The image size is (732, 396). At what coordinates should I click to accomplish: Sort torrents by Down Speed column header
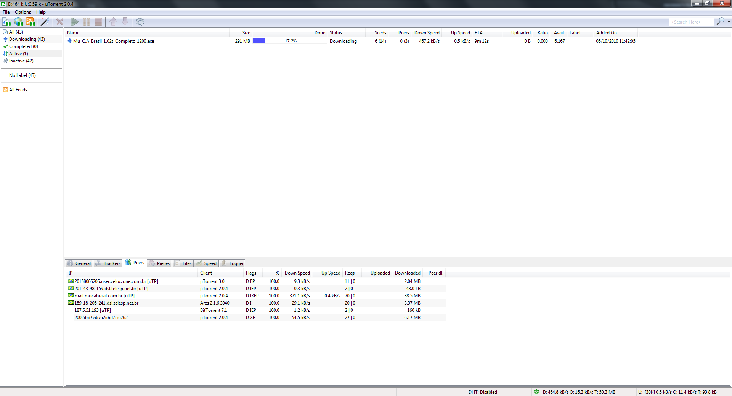427,33
